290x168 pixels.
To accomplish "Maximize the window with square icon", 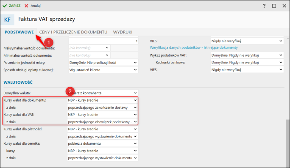I will [274, 6].
